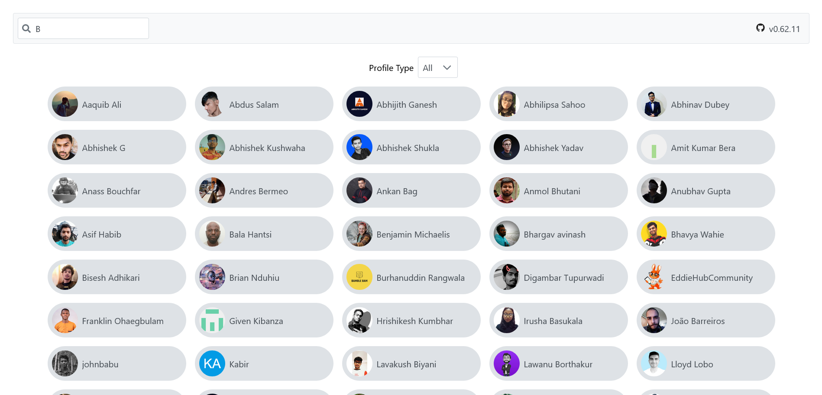The image size is (822, 395).
Task: Click the dropdown chevron next to All
Action: 447,67
